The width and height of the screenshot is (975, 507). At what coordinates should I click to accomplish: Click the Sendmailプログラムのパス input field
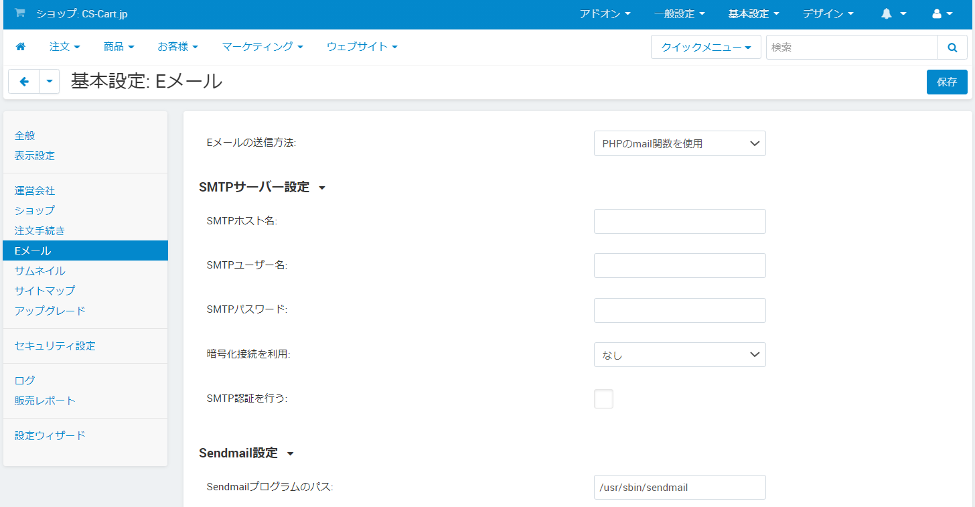pos(680,488)
